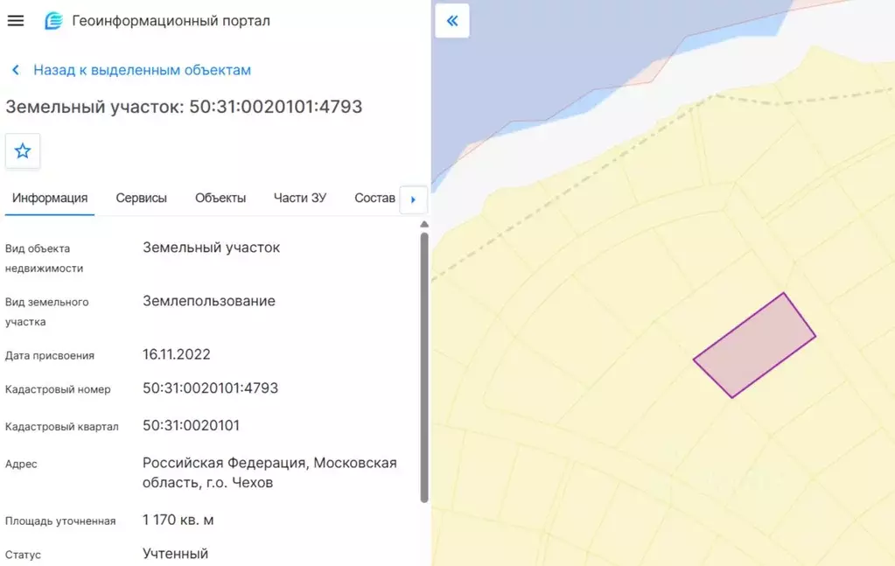The width and height of the screenshot is (895, 566).
Task: Click the heading Земельный участок: 50:31:0020101:4793
Action: tap(184, 107)
